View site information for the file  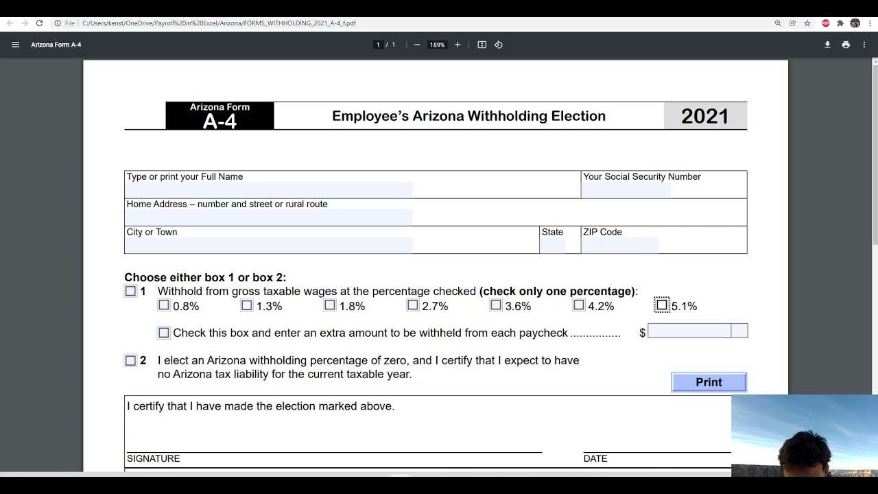coord(58,23)
